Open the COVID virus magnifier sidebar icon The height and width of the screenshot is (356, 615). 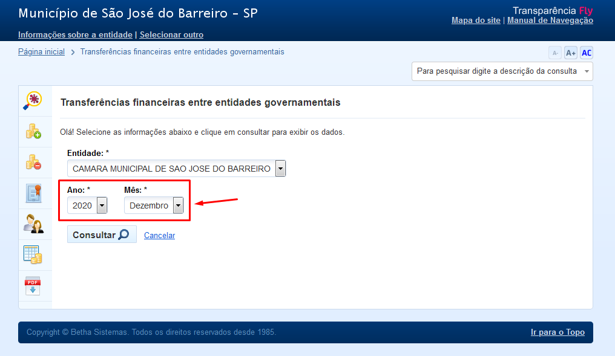tap(33, 100)
